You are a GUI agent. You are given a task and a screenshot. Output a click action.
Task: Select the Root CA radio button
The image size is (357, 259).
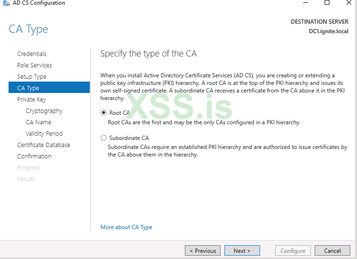click(x=104, y=113)
